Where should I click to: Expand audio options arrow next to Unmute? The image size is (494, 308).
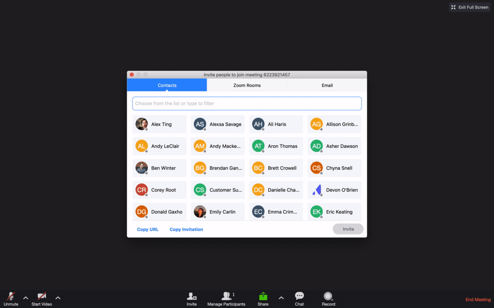click(26, 298)
